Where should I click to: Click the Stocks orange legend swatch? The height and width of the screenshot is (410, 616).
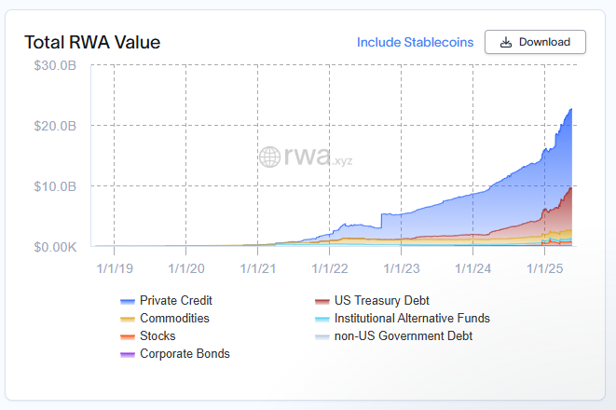point(128,336)
